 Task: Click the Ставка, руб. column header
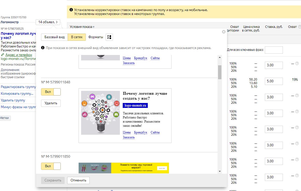point(274,27)
